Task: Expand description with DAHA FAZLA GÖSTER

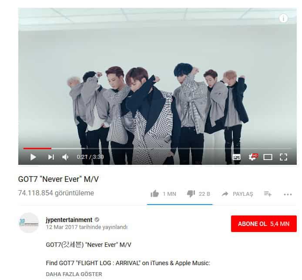Action: click(x=74, y=274)
